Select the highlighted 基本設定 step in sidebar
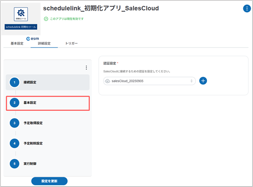253x187 pixels. click(x=48, y=103)
